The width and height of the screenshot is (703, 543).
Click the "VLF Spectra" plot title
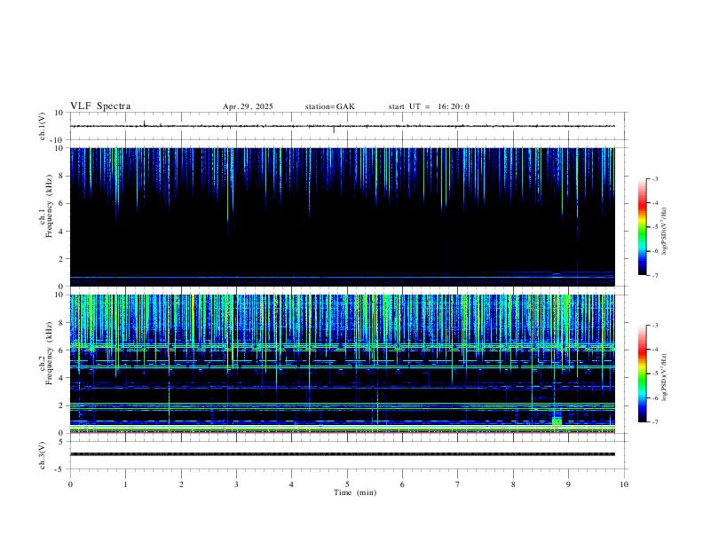pyautogui.click(x=100, y=106)
